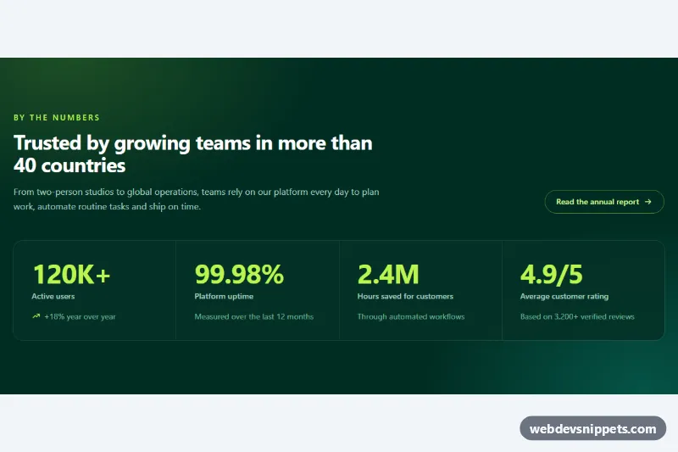This screenshot has height=452, width=678.
Task: Click the '99.98%' statistic value
Action: tap(239, 274)
